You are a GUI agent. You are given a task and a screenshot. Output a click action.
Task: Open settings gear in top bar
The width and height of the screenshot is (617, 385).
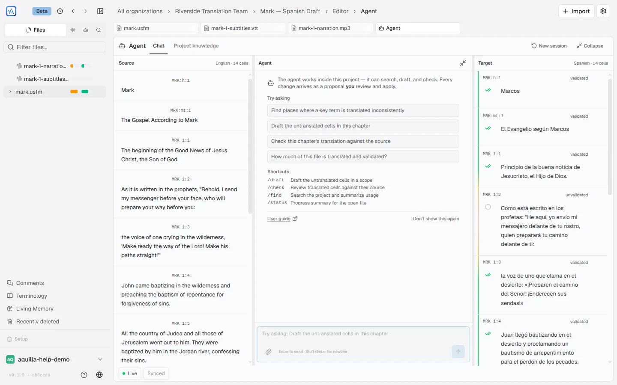coord(603,11)
